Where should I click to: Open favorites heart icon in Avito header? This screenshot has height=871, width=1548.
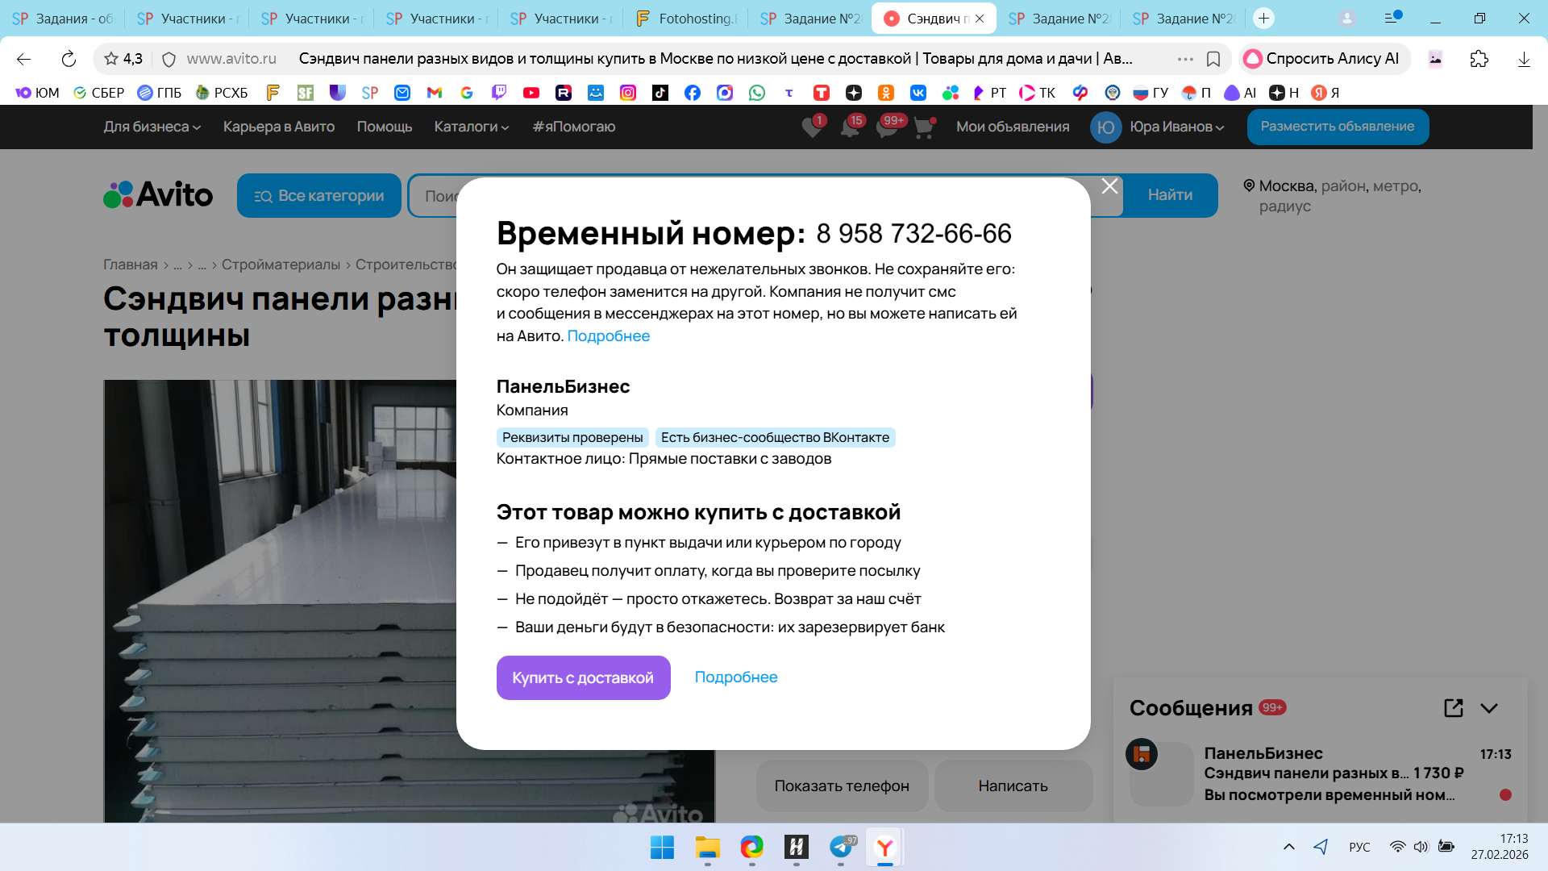[812, 127]
